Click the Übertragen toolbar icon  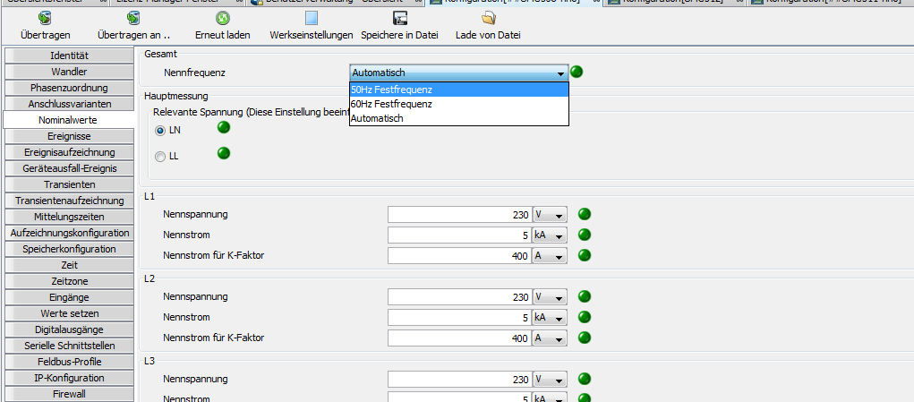coord(45,18)
